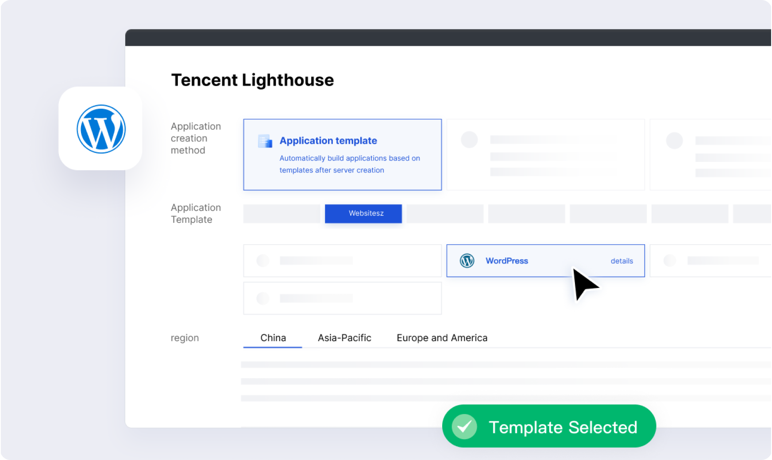Select the WordPress application template
This screenshot has width=772, height=460.
point(545,261)
